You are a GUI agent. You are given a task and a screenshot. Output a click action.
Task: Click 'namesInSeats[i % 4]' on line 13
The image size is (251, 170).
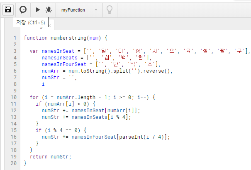point(100,117)
